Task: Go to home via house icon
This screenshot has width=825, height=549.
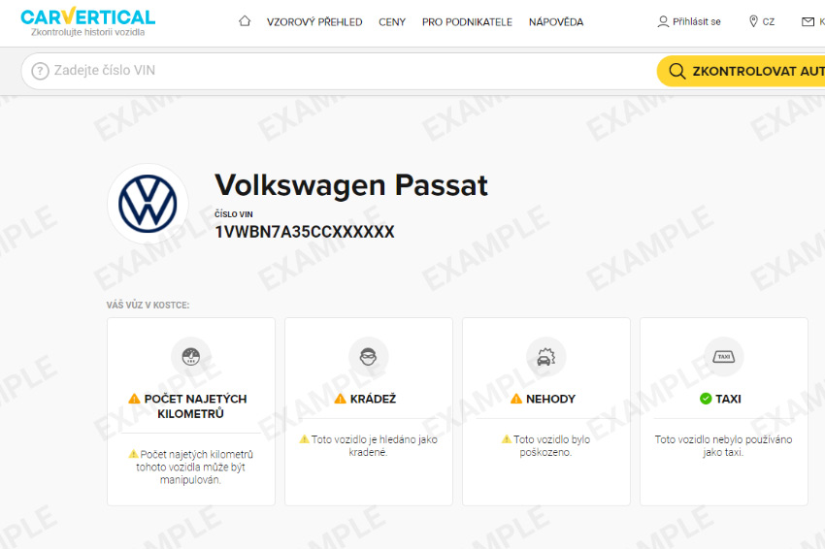Action: point(245,21)
